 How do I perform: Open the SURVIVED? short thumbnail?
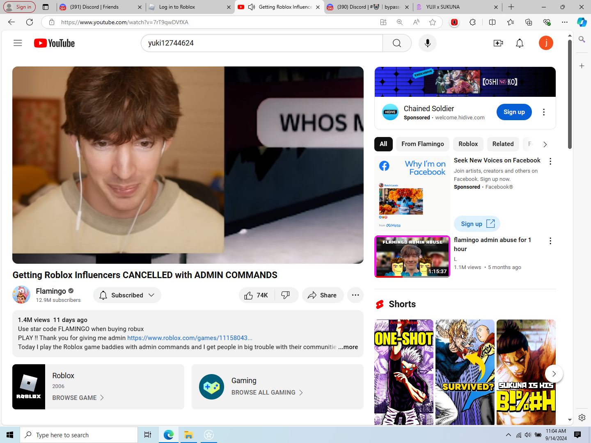point(465,372)
